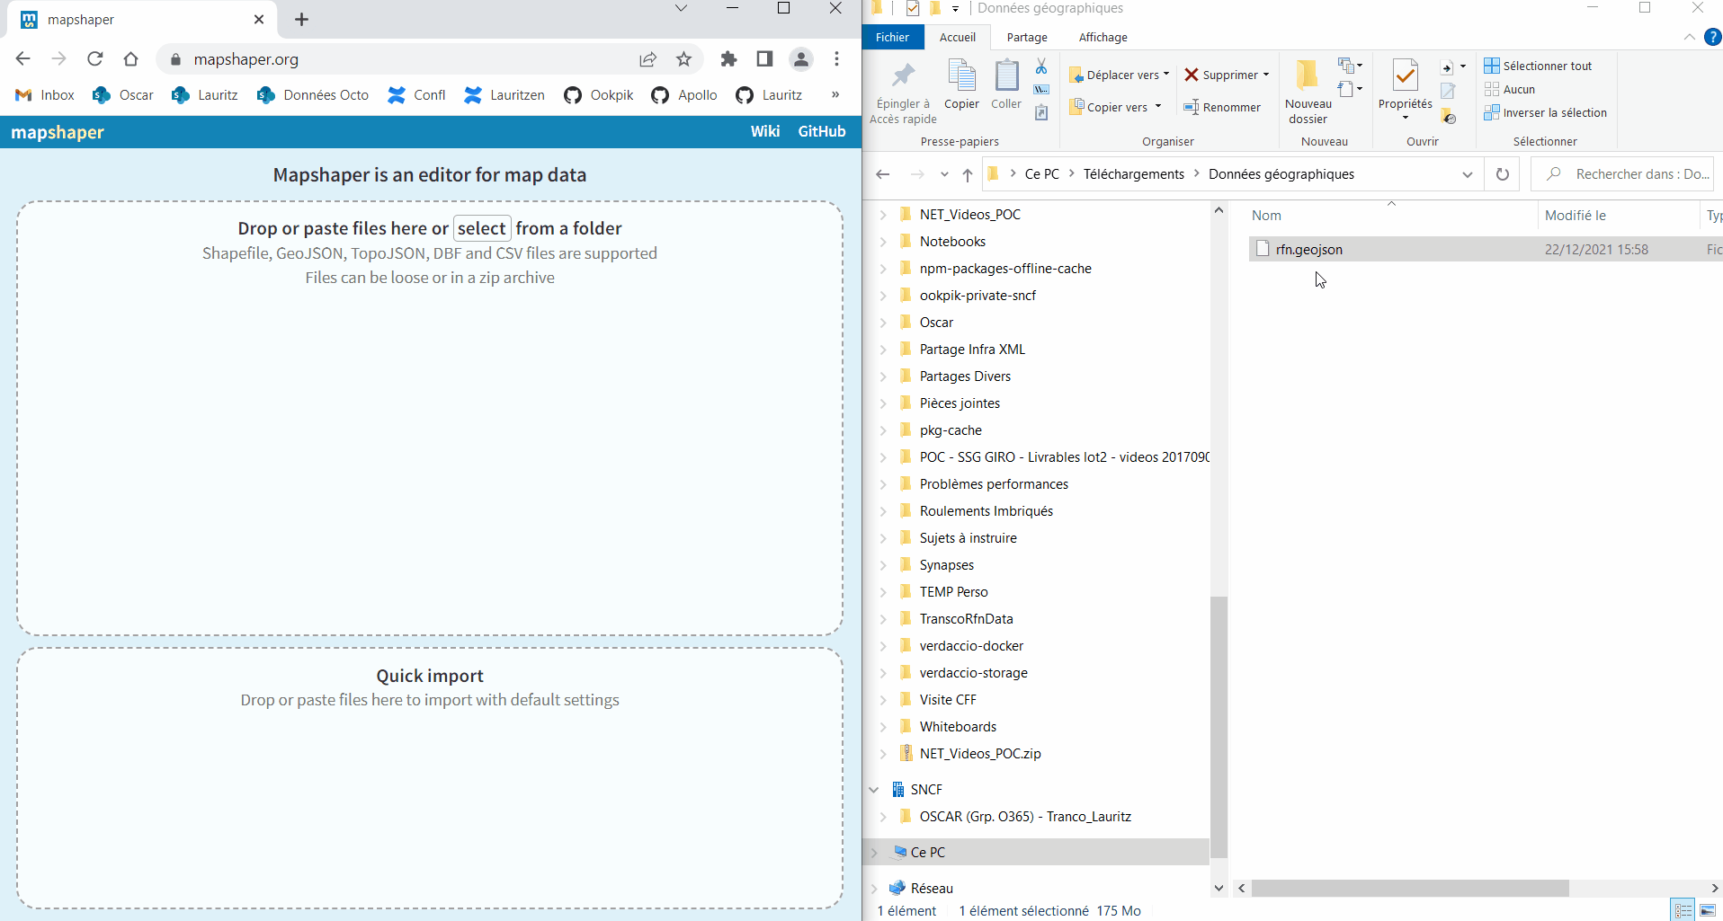Click the Properties checkbox icon in title bar

pyautogui.click(x=913, y=8)
